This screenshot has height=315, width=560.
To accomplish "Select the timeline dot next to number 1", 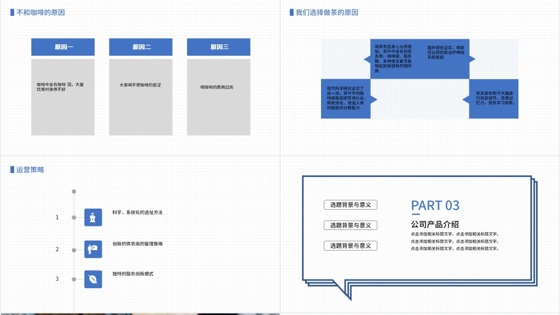I will (74, 217).
